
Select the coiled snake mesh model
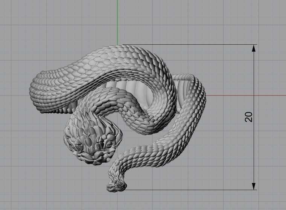(x=118, y=118)
